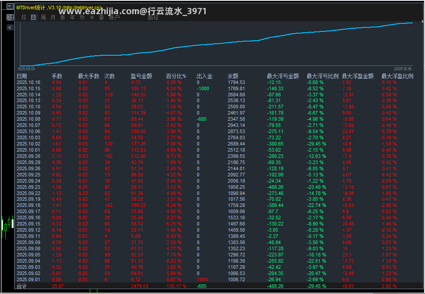Click the blue equity curve in chart

[x=217, y=44]
